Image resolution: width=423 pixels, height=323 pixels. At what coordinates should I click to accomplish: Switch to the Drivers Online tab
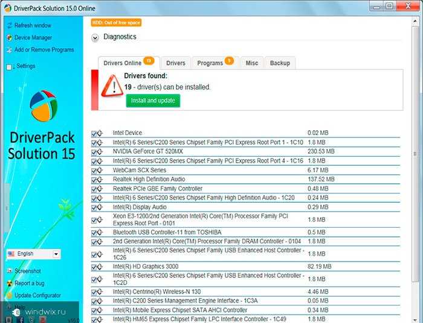coord(129,63)
